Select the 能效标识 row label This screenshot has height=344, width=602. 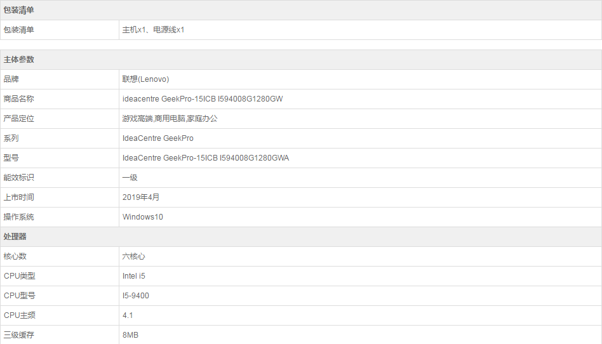pyautogui.click(x=19, y=177)
